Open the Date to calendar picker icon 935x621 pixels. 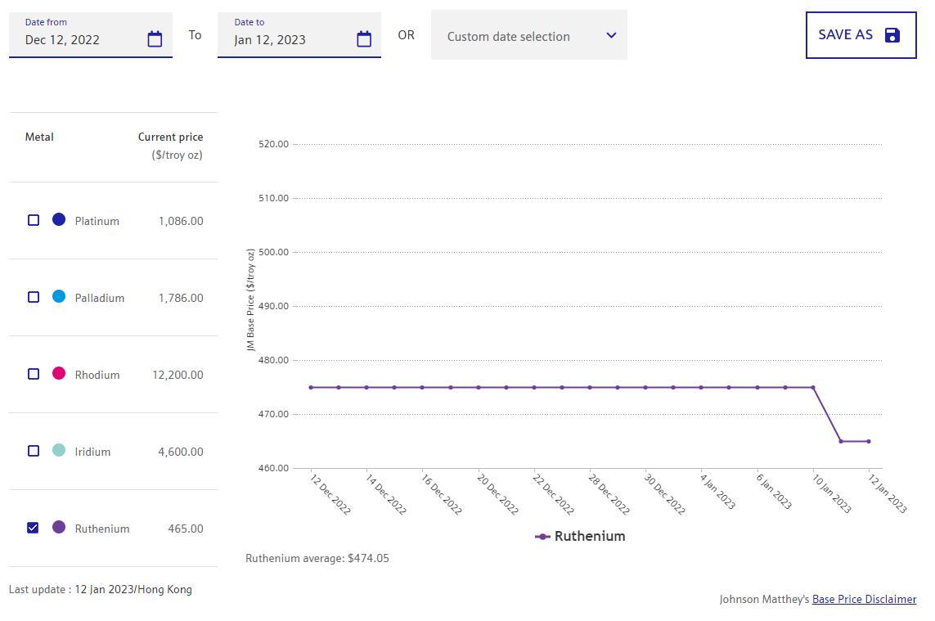364,39
